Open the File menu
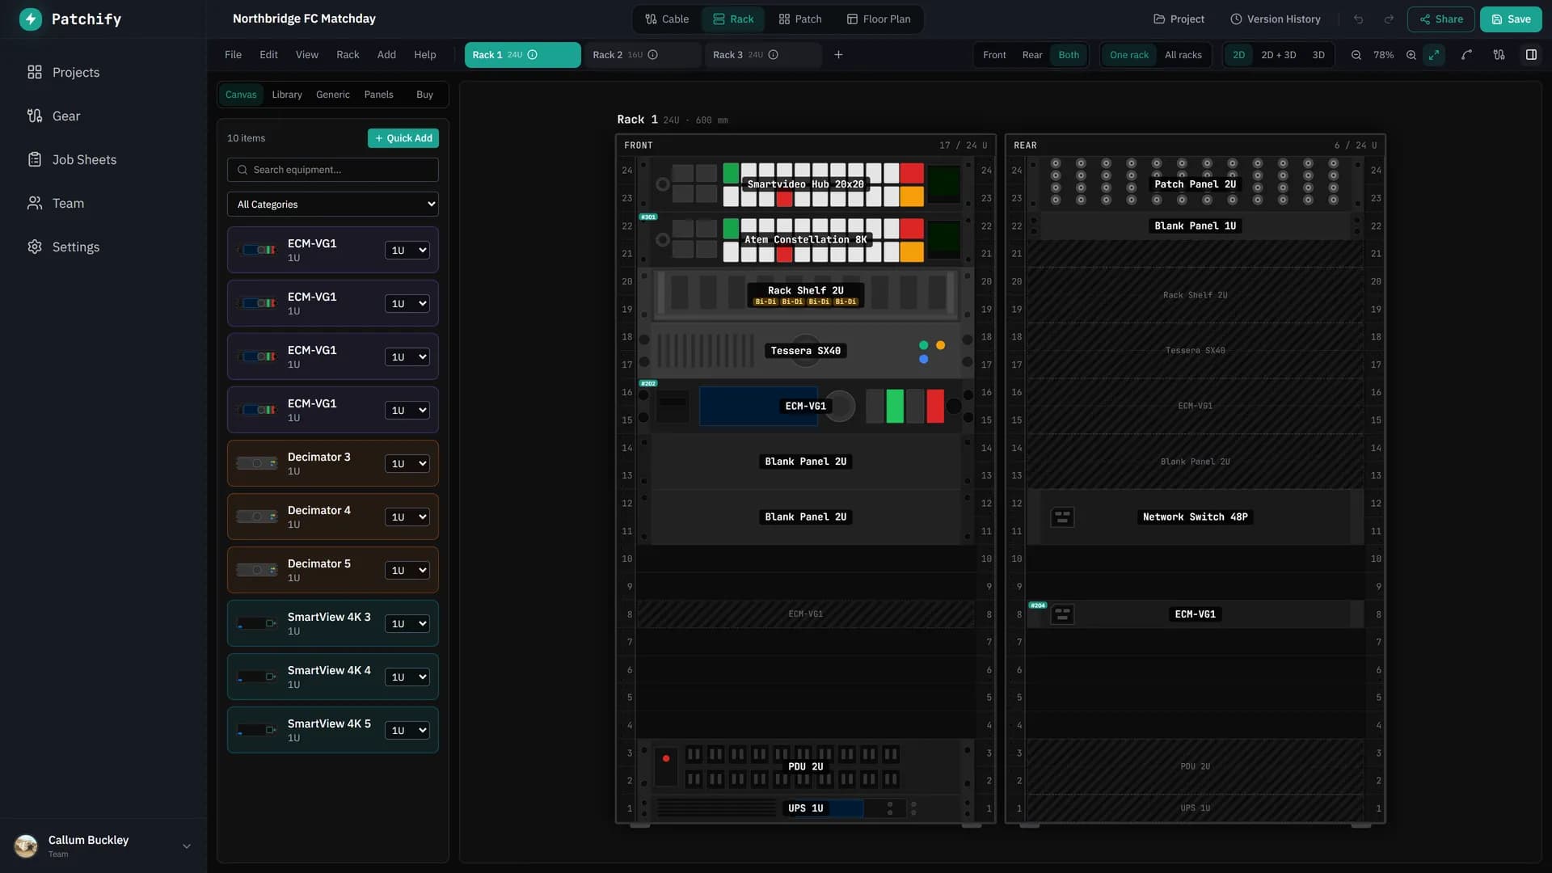Image resolution: width=1552 pixels, height=873 pixels. pyautogui.click(x=233, y=55)
